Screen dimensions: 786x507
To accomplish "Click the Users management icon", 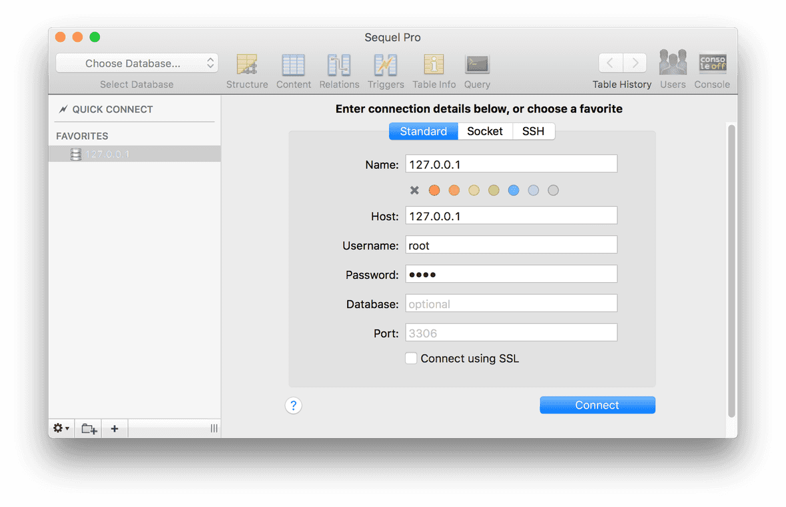I will click(x=673, y=64).
